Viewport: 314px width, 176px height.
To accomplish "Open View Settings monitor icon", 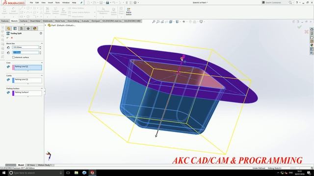I will click(201, 22).
